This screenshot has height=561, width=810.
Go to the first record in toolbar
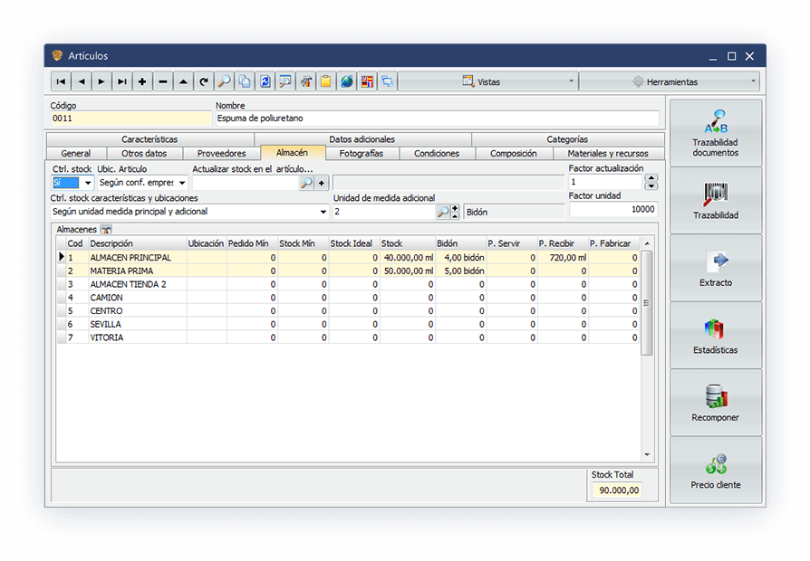click(61, 81)
